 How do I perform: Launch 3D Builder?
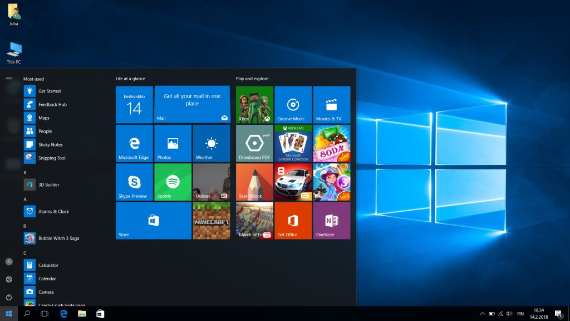pyautogui.click(x=66, y=184)
